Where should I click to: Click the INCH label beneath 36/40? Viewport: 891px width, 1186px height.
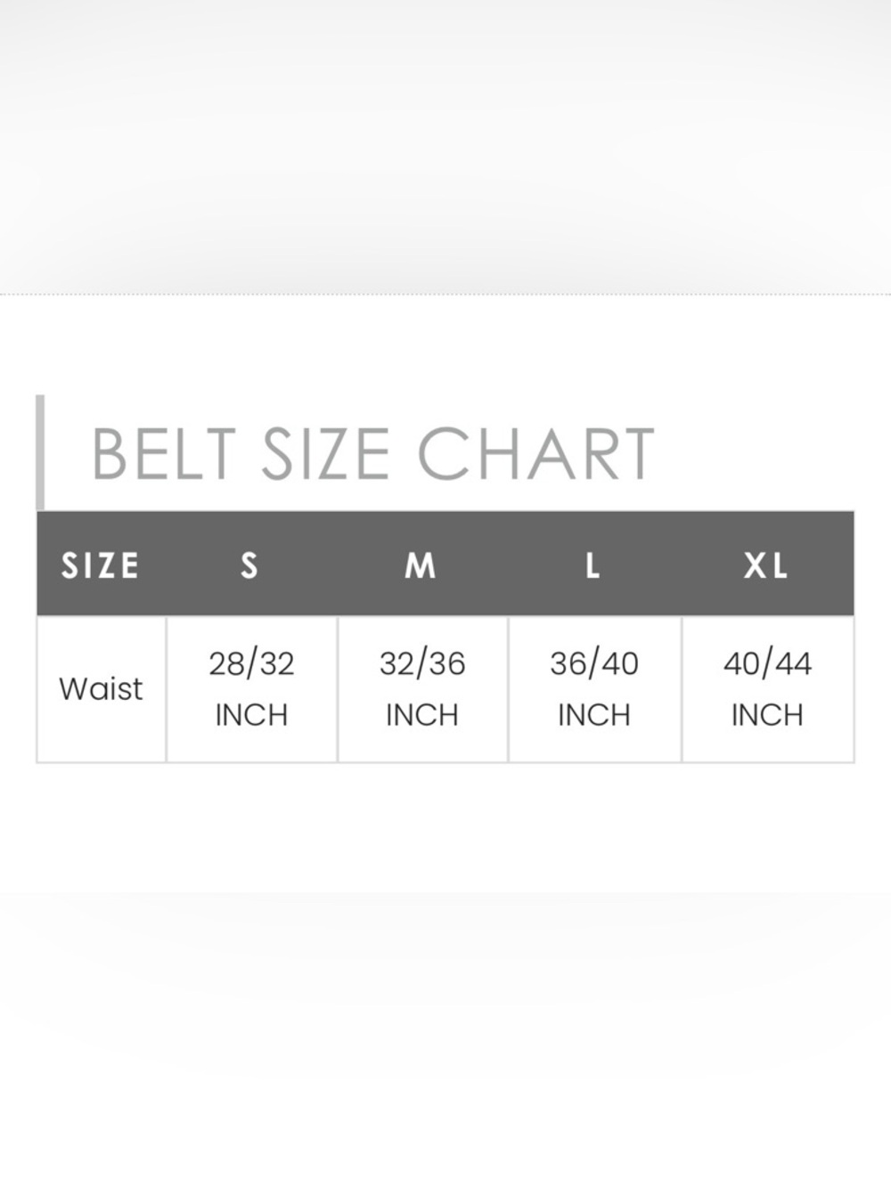coord(594,715)
